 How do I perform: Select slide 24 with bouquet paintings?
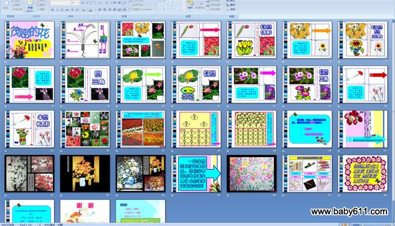click(141, 174)
